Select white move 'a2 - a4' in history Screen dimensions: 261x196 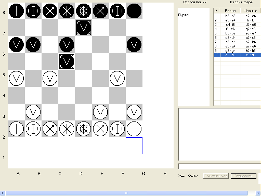pyautogui.click(x=230, y=46)
